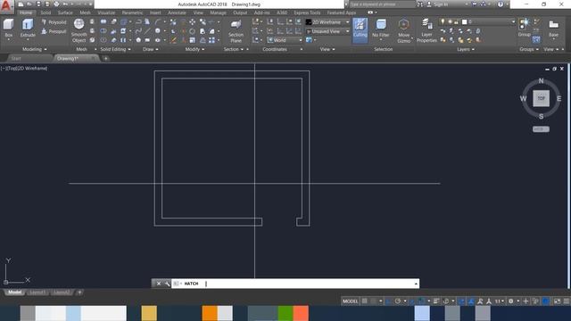Image resolution: width=571 pixels, height=321 pixels.
Task: Select the Layout1 tab
Action: [37, 292]
